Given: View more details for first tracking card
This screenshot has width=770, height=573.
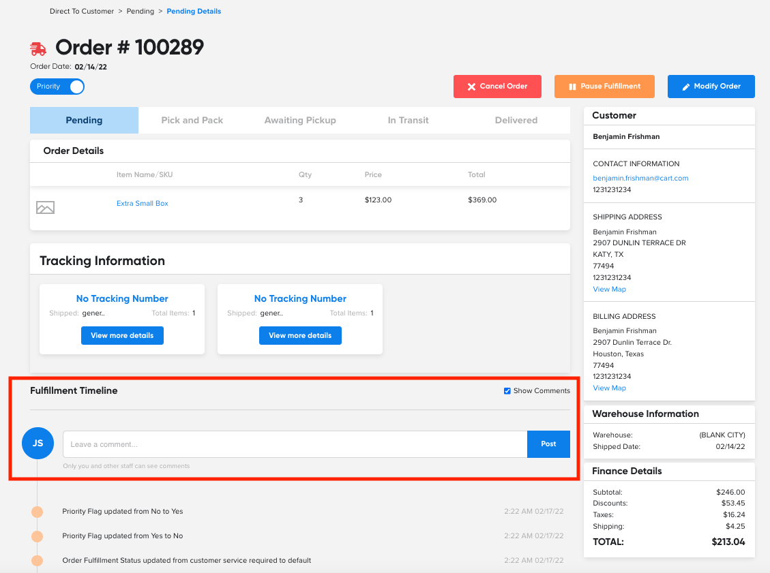Looking at the screenshot, I should point(122,336).
